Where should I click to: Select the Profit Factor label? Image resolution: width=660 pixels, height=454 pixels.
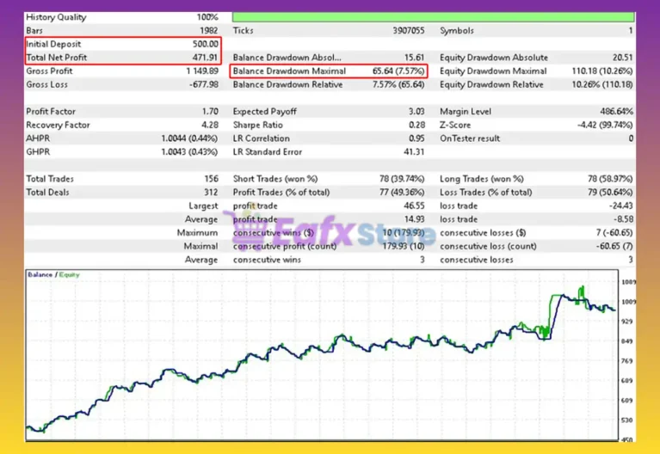[x=51, y=112]
